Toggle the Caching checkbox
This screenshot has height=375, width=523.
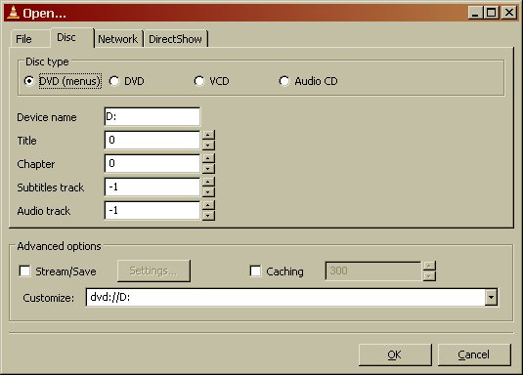[x=255, y=271]
